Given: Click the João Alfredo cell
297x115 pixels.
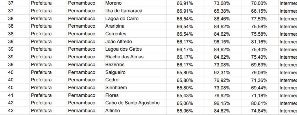Looking at the screenshot, I should (135, 42).
